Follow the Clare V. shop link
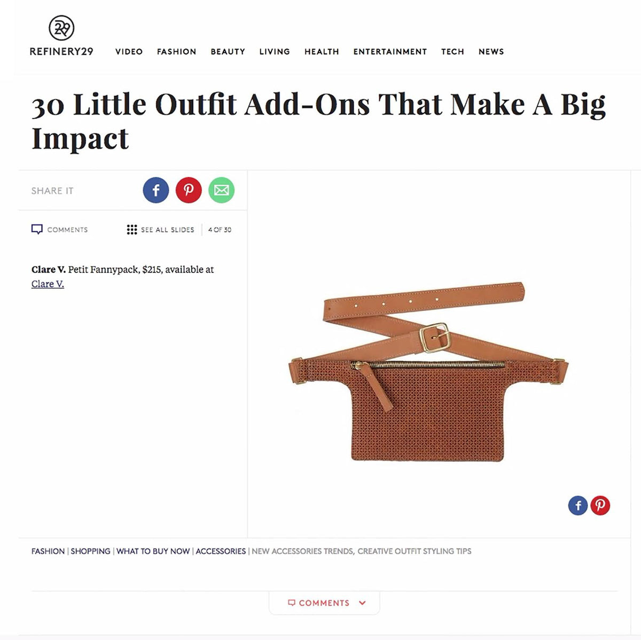Viewport: 641px width, 640px height. point(48,284)
